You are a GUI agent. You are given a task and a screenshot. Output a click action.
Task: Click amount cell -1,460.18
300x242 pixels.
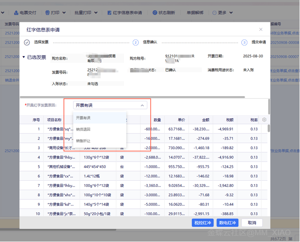point(202,148)
